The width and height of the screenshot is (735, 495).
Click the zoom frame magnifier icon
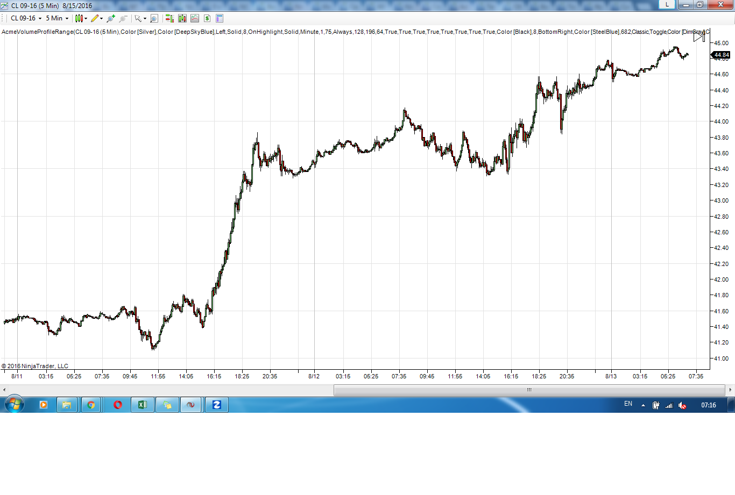tap(154, 18)
